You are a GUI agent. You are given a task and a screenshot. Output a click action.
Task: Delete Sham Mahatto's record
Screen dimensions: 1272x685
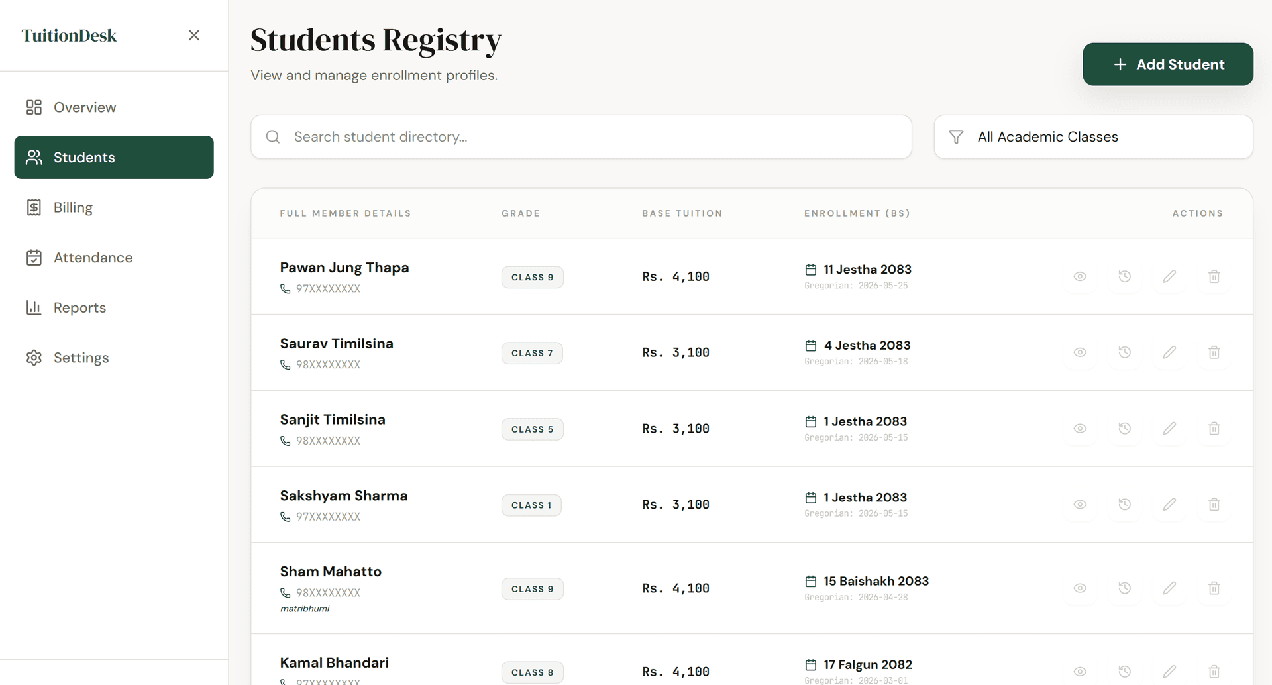click(x=1214, y=588)
